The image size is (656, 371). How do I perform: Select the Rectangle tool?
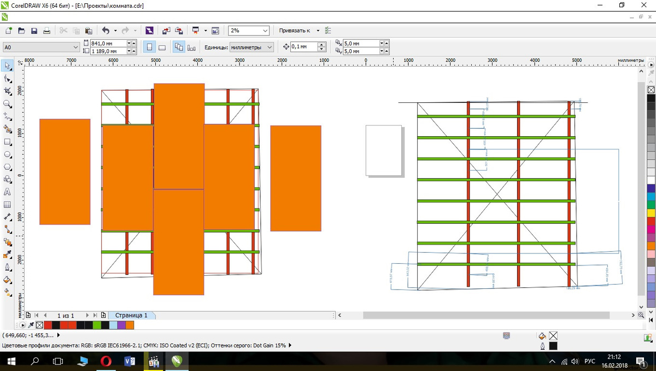click(7, 142)
